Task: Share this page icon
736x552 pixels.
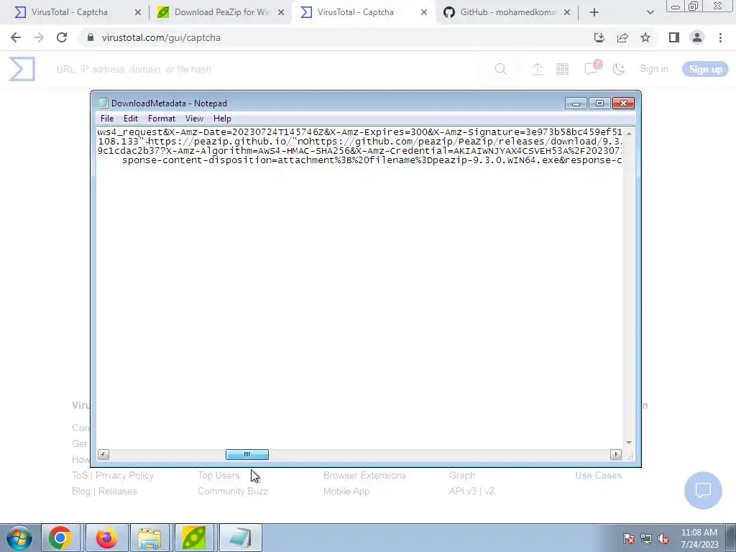Action: click(x=622, y=37)
